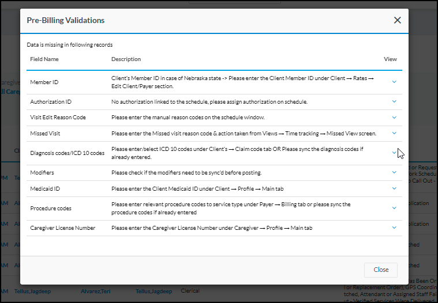
Task: Select the Pre-Billing Validations dialog title
Action: pyautogui.click(x=66, y=20)
